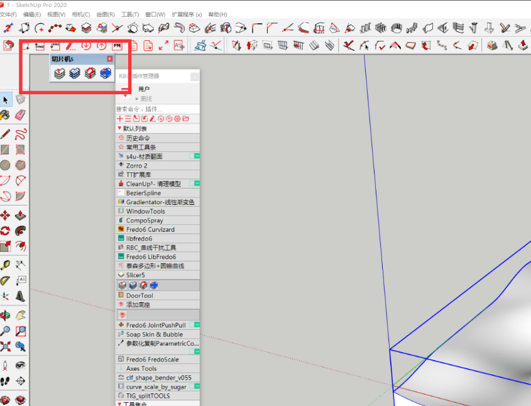Select Zorro 2 in plugin list
The height and width of the screenshot is (406, 531).
(158, 165)
